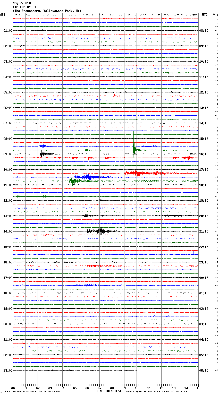219x395 pixels.
Task: Click the '22:00' MST time label
Action: pyautogui.click(x=8, y=355)
